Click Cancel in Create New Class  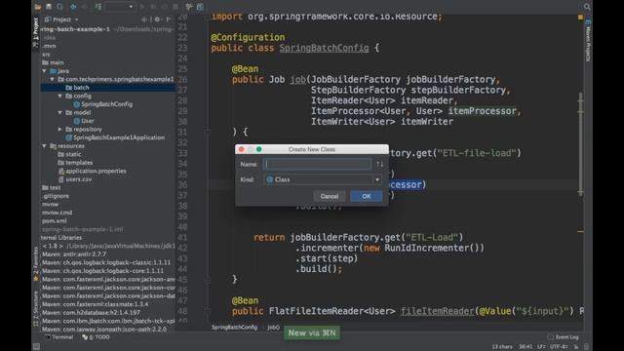(x=330, y=196)
